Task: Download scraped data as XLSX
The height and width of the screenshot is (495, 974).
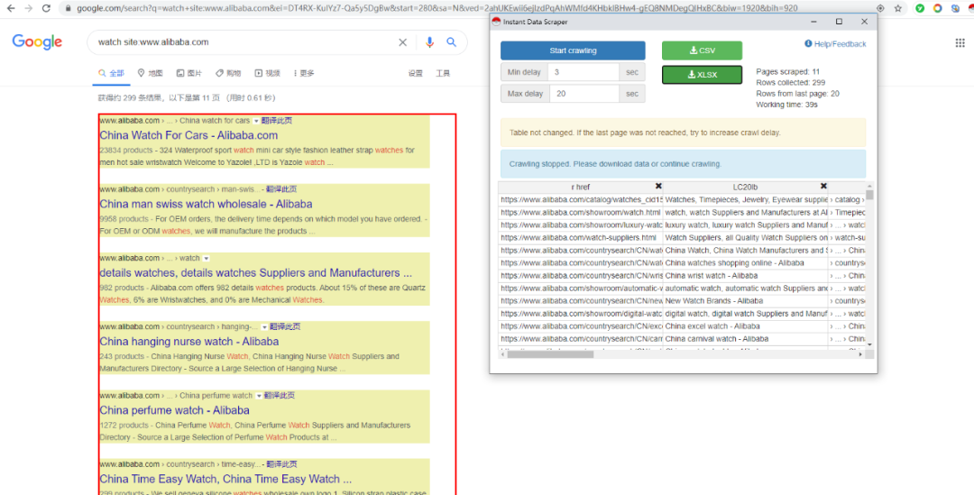Action: pos(702,75)
